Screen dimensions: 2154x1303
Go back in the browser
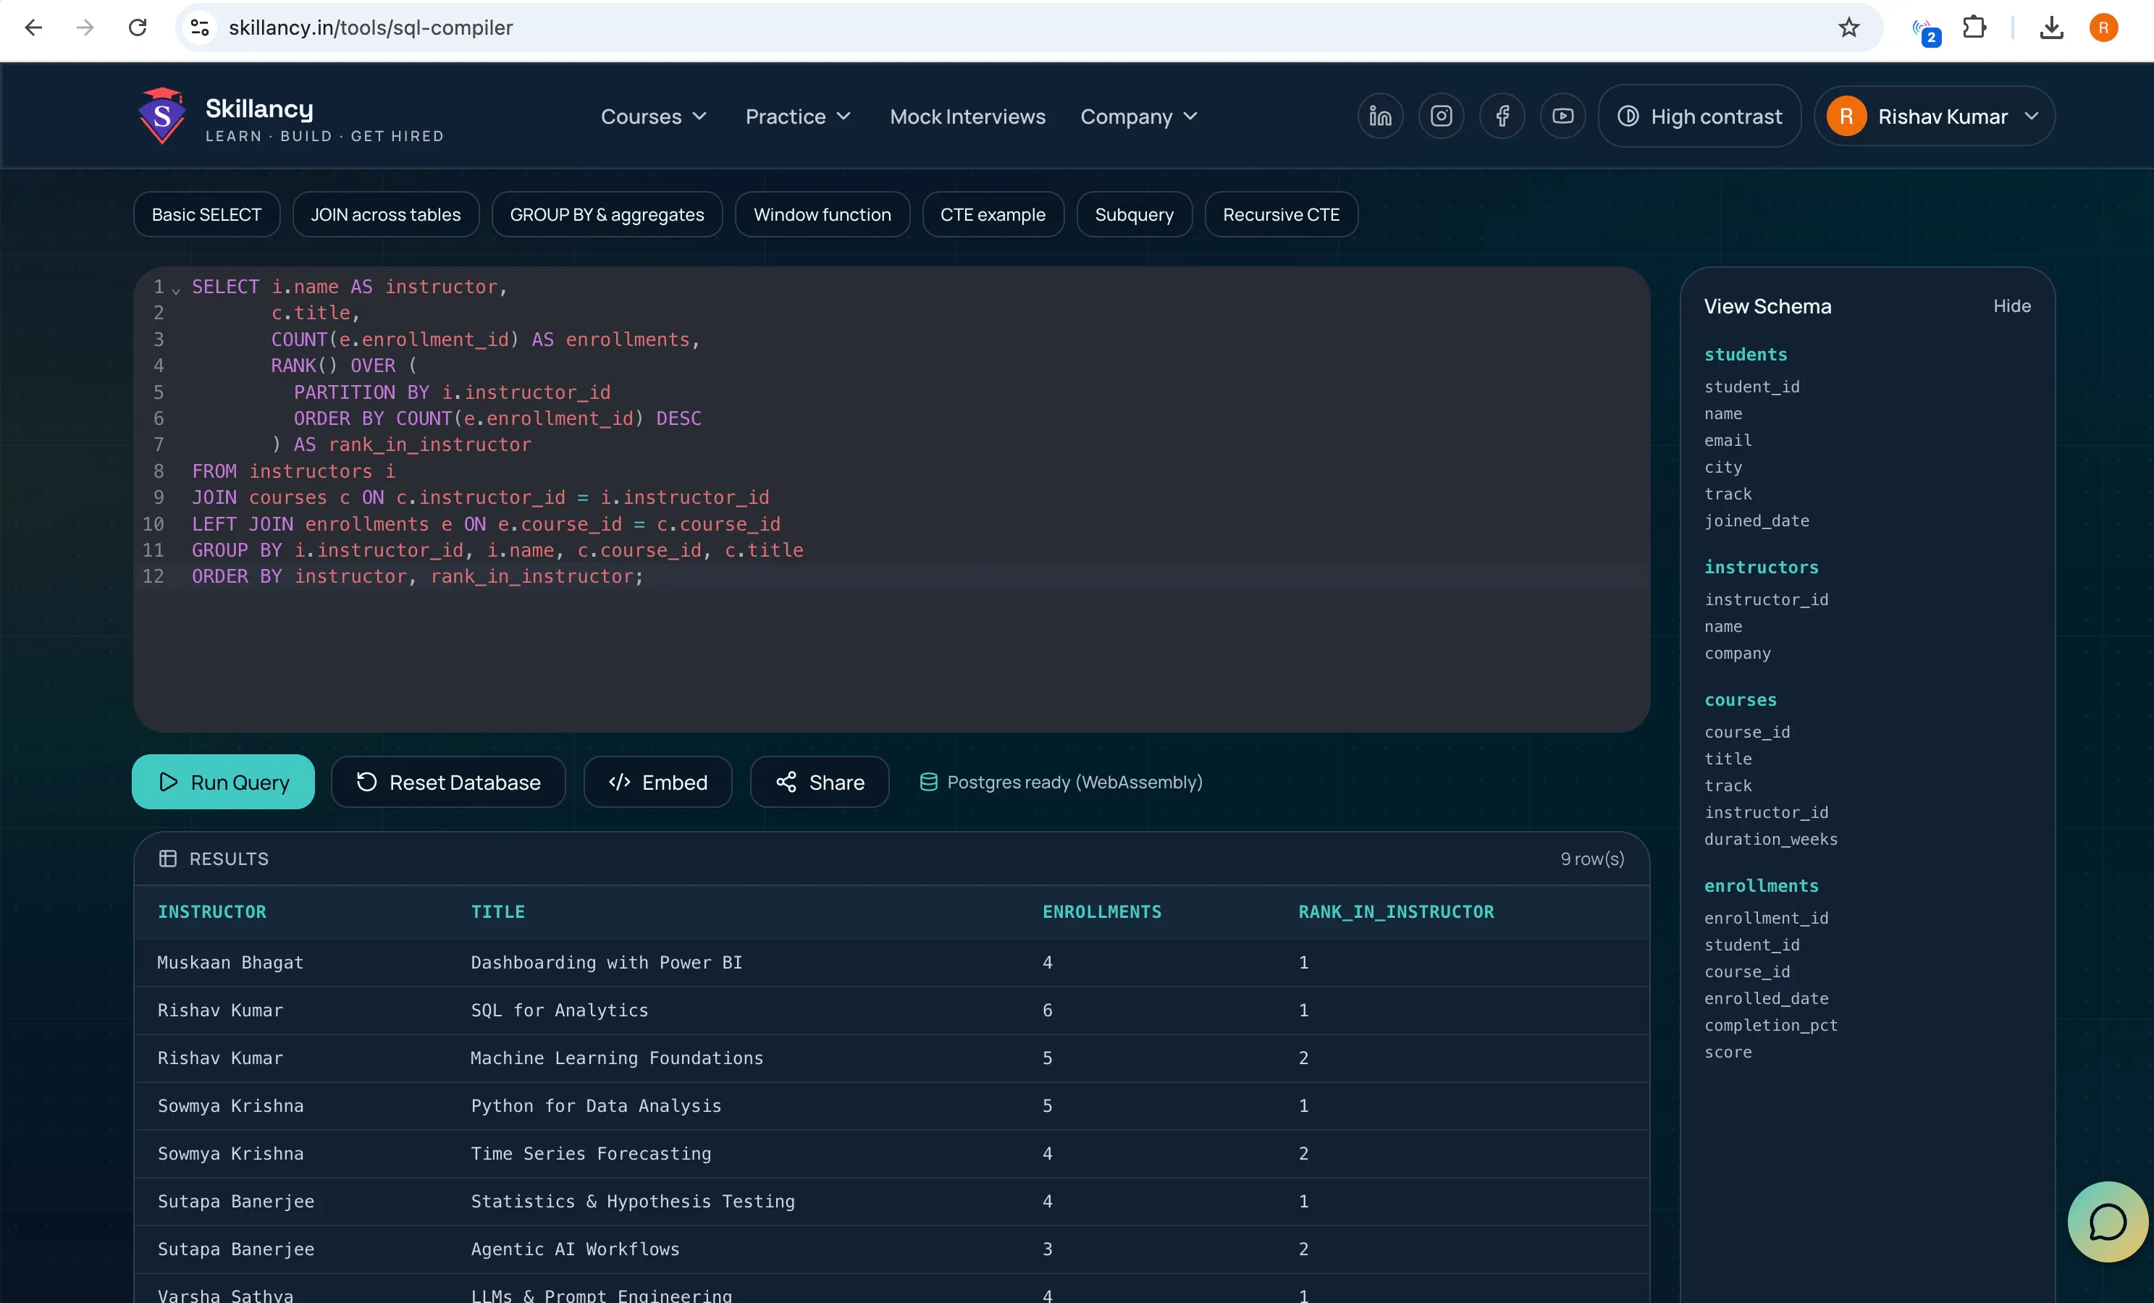33,28
